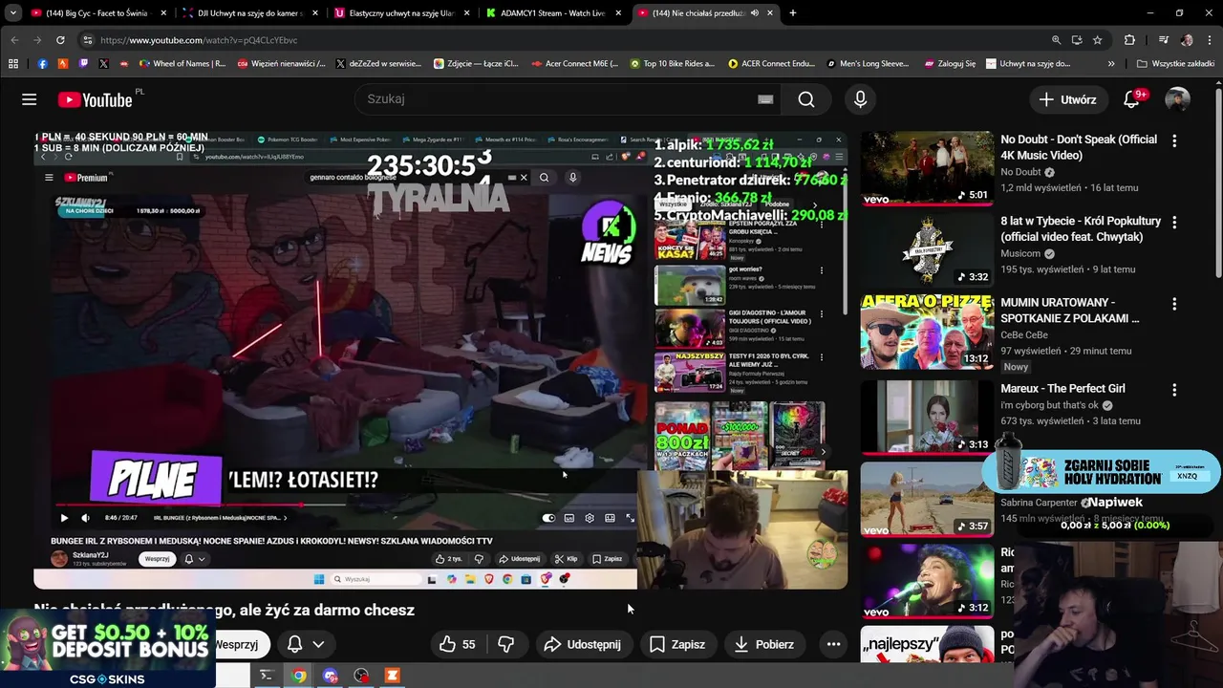Viewport: 1223px width, 688px height.
Task: Like the video showing 55 likes
Action: pyautogui.click(x=457, y=644)
